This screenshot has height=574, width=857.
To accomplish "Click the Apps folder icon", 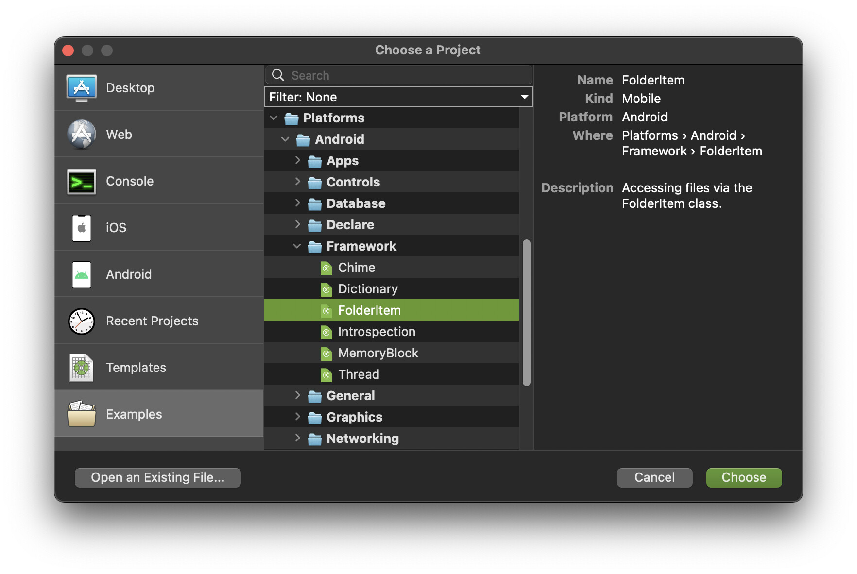I will 315,161.
